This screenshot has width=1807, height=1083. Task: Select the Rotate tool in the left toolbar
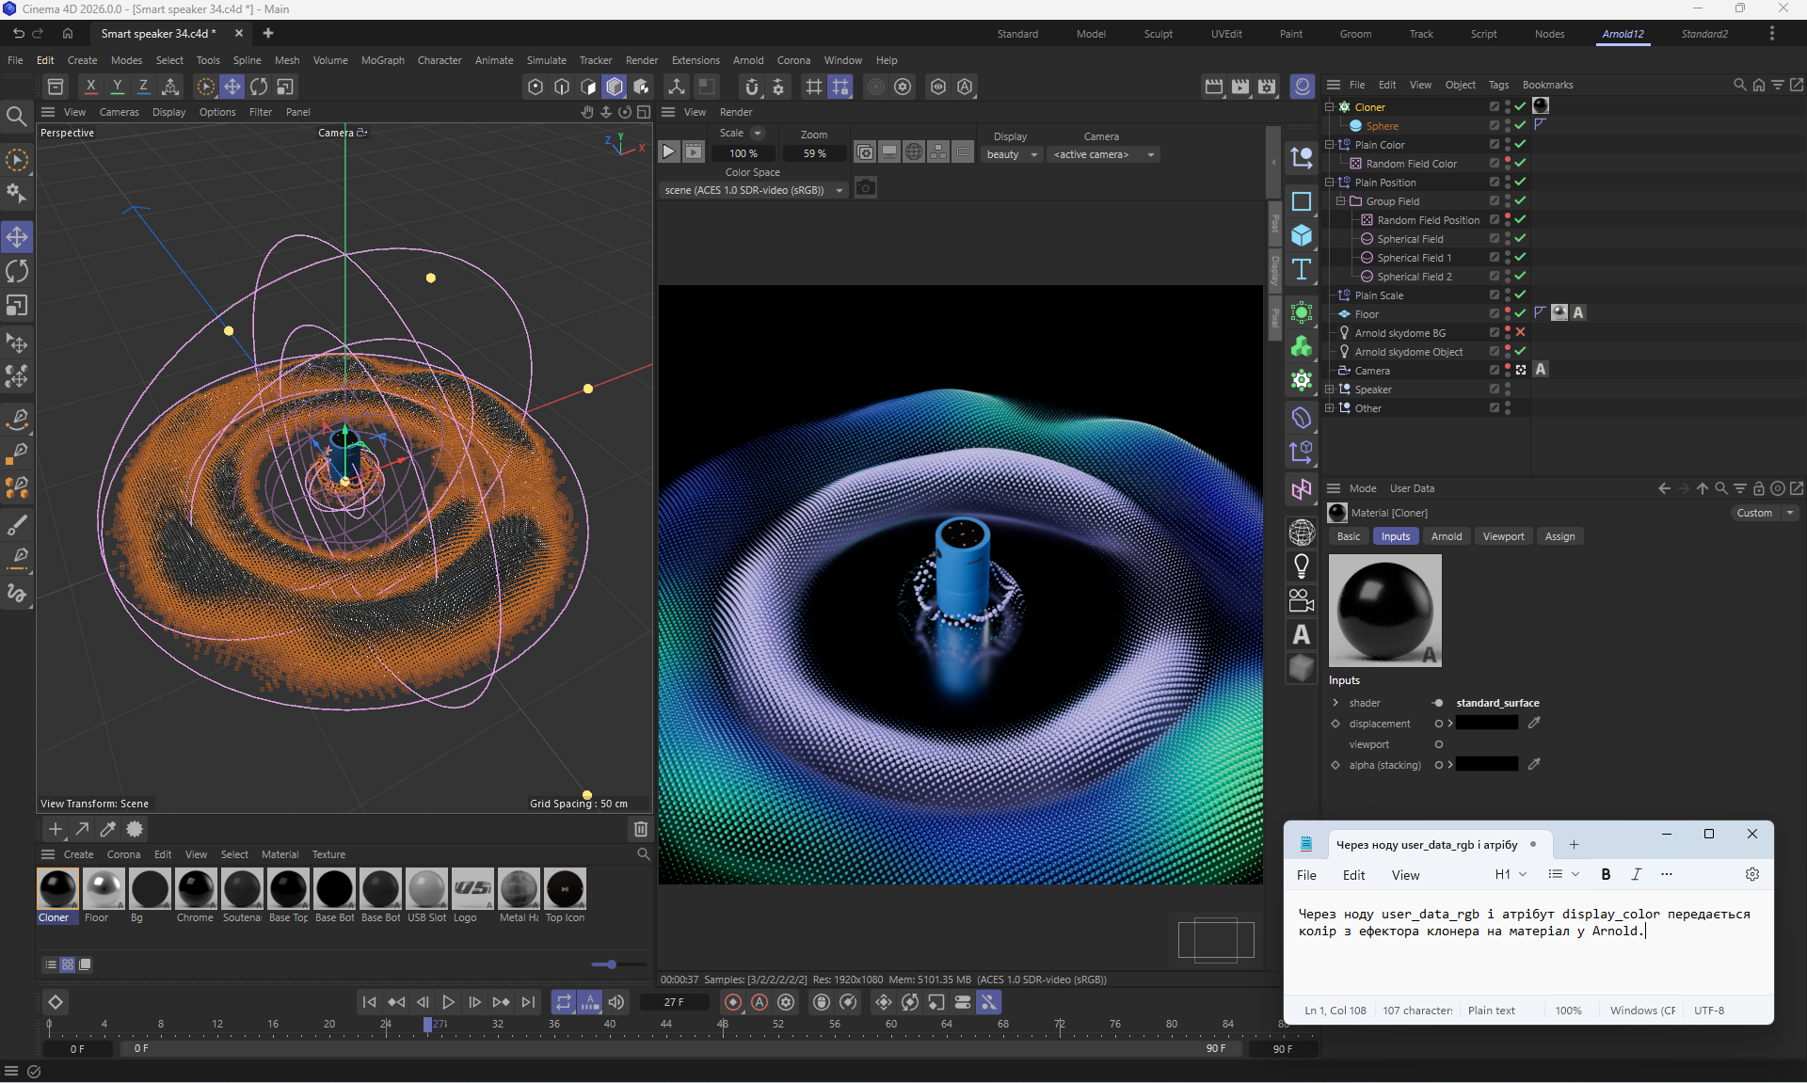coord(17,272)
